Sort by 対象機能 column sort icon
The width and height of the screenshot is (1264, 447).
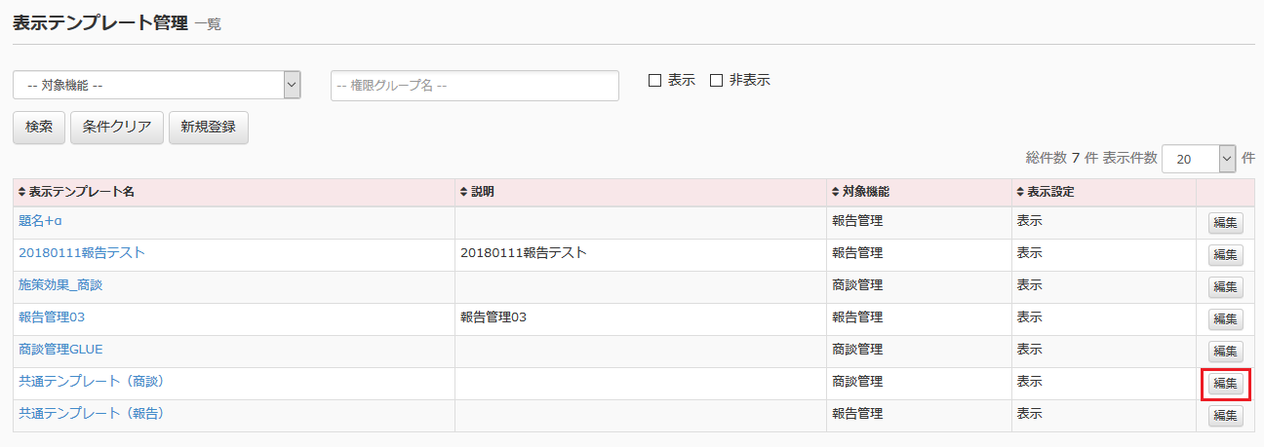click(x=835, y=192)
